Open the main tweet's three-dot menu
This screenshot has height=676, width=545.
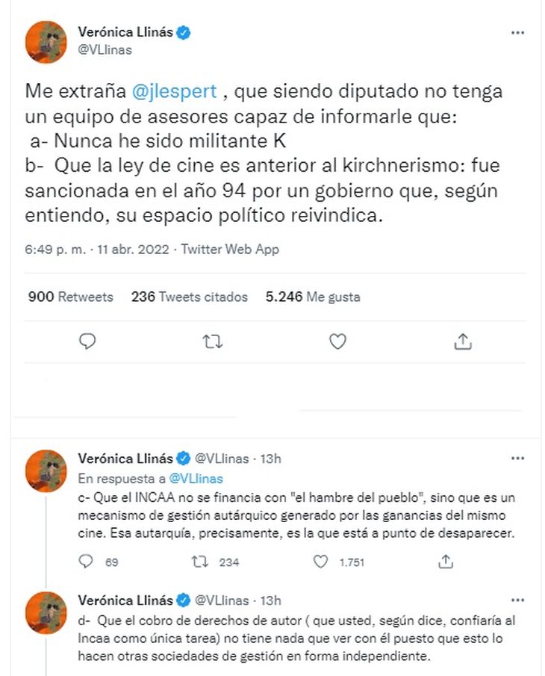517,33
